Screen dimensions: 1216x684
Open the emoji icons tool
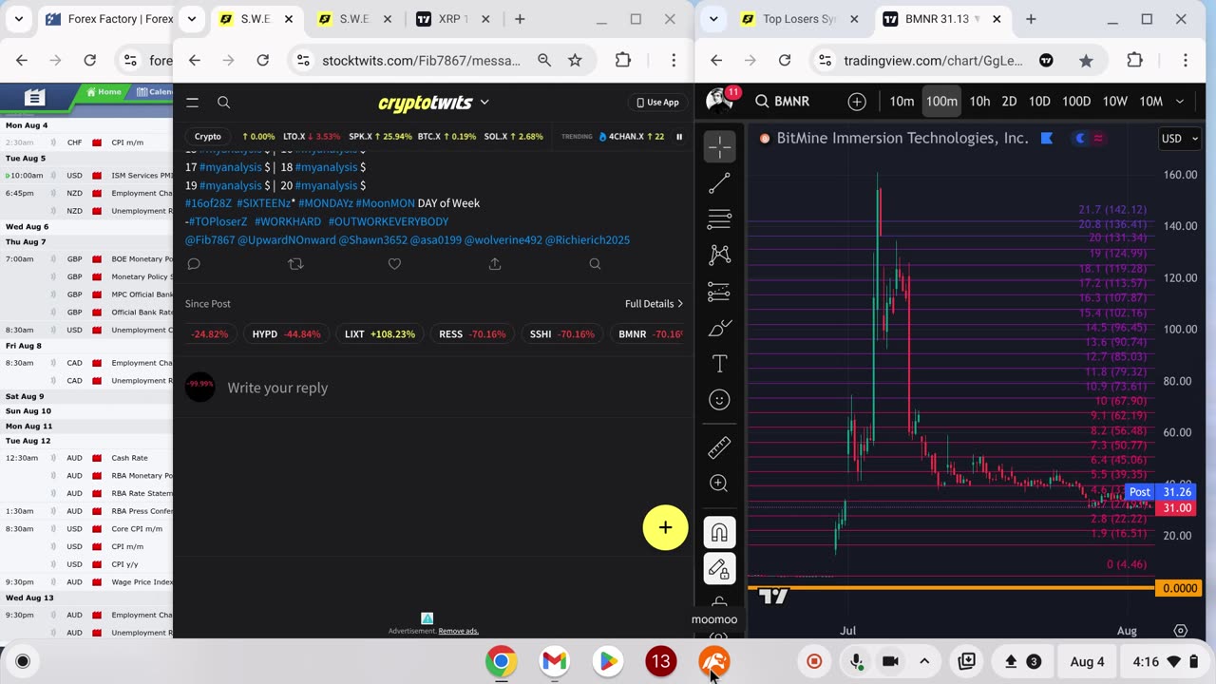(x=719, y=400)
